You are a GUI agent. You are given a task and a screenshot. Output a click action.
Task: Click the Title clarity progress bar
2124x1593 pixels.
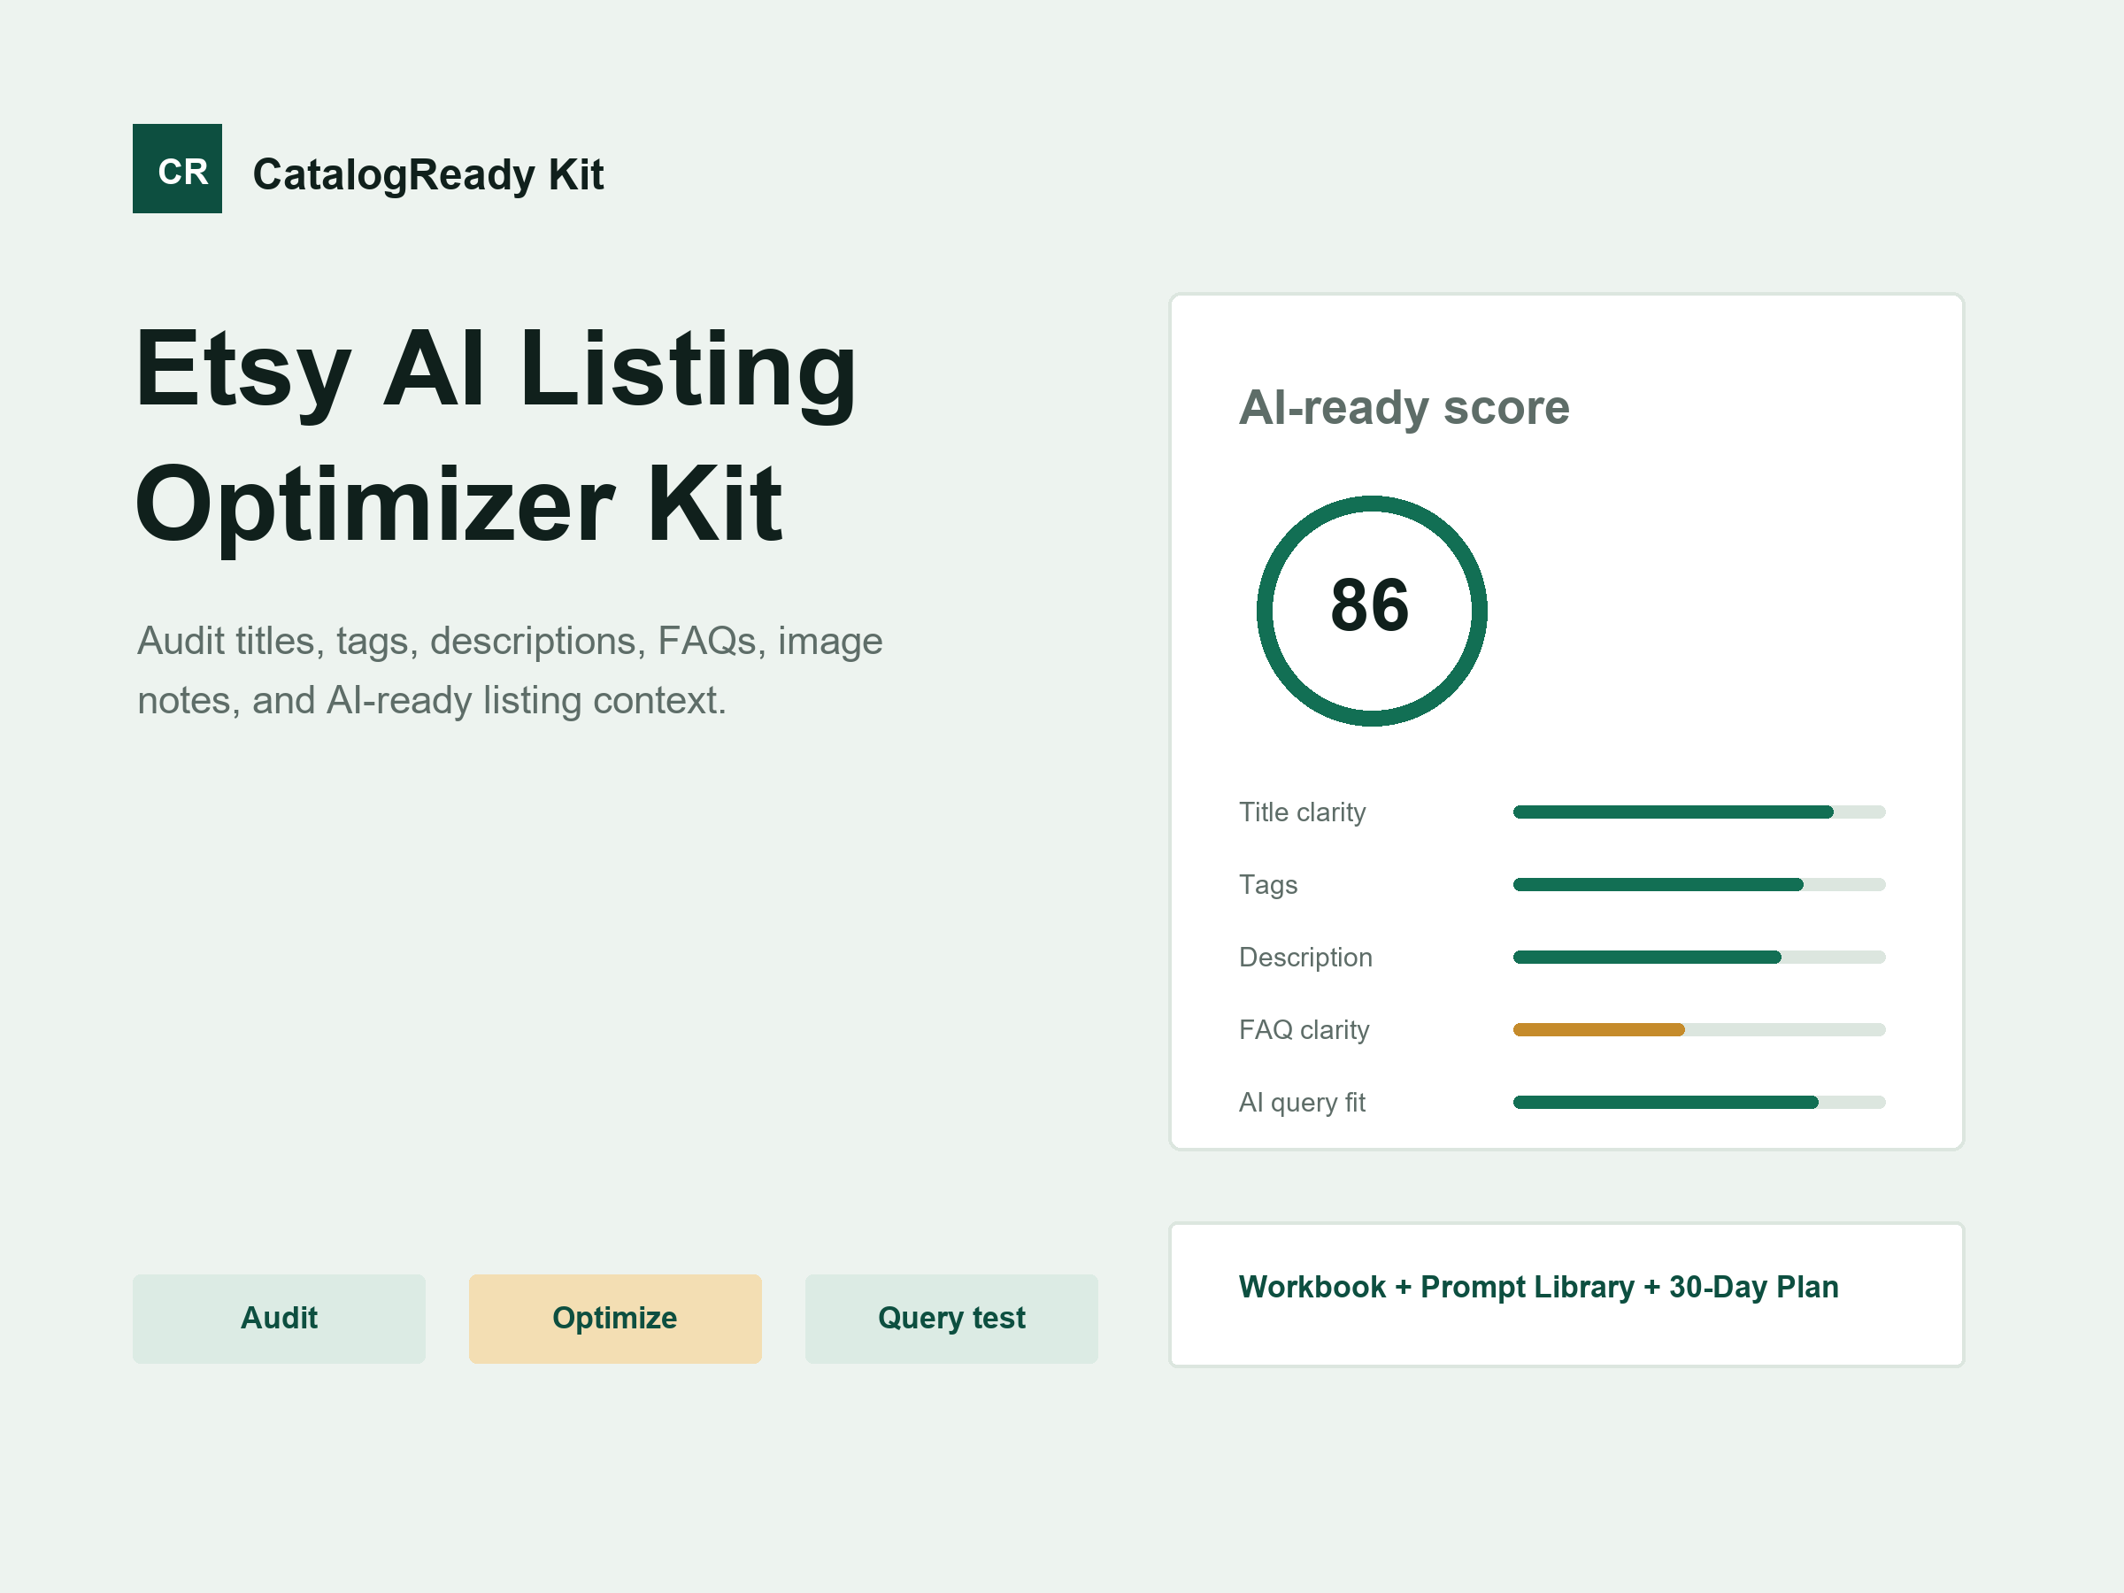(x=1698, y=812)
